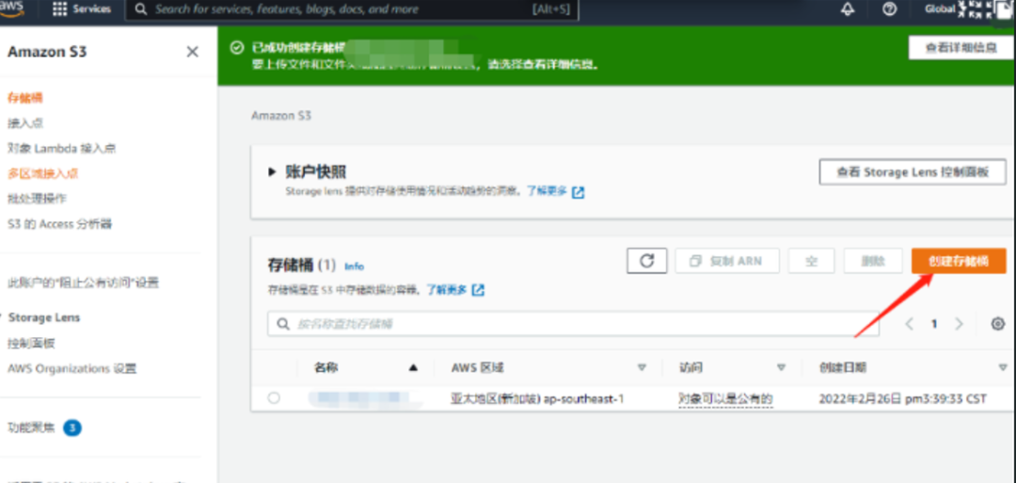Click the refresh buckets button
The height and width of the screenshot is (483, 1016).
(x=646, y=261)
